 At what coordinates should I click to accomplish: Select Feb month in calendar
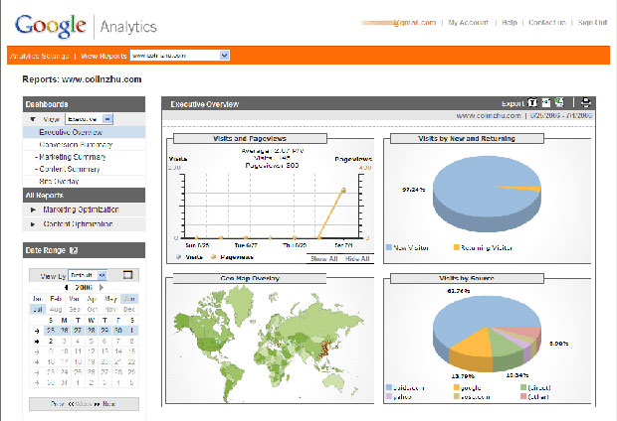[56, 299]
